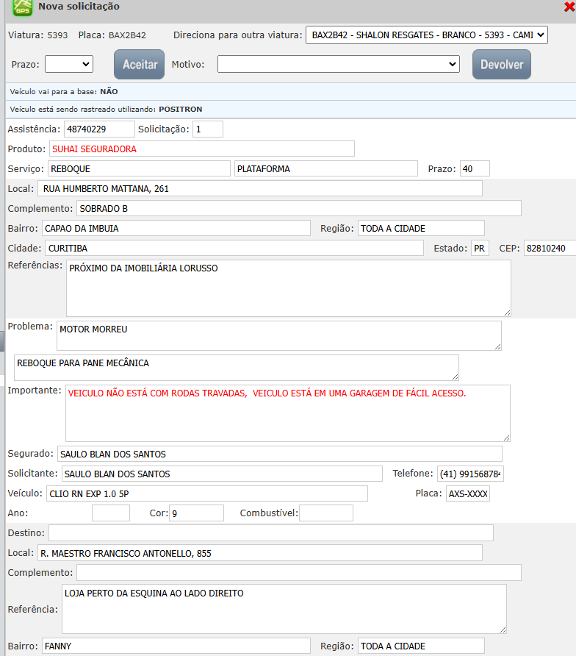
Task: Open the Direciona para outra viatura dropdown
Action: (x=426, y=35)
